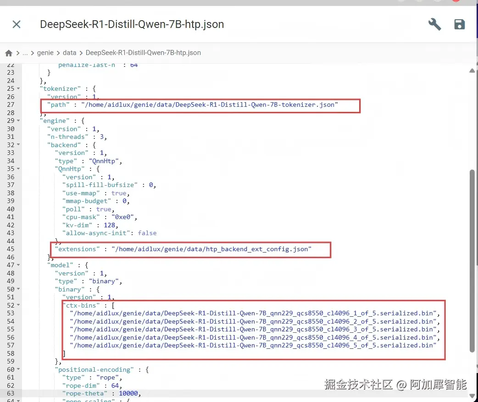Click line number 27 in the gutter
Screen dimensions: 478x402
pyautogui.click(x=11, y=105)
